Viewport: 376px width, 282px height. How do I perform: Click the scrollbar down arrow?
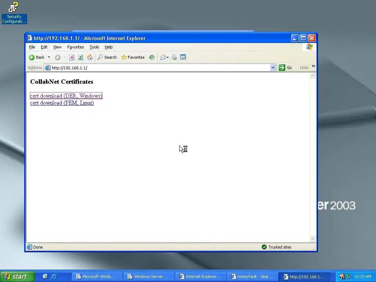pos(312,238)
